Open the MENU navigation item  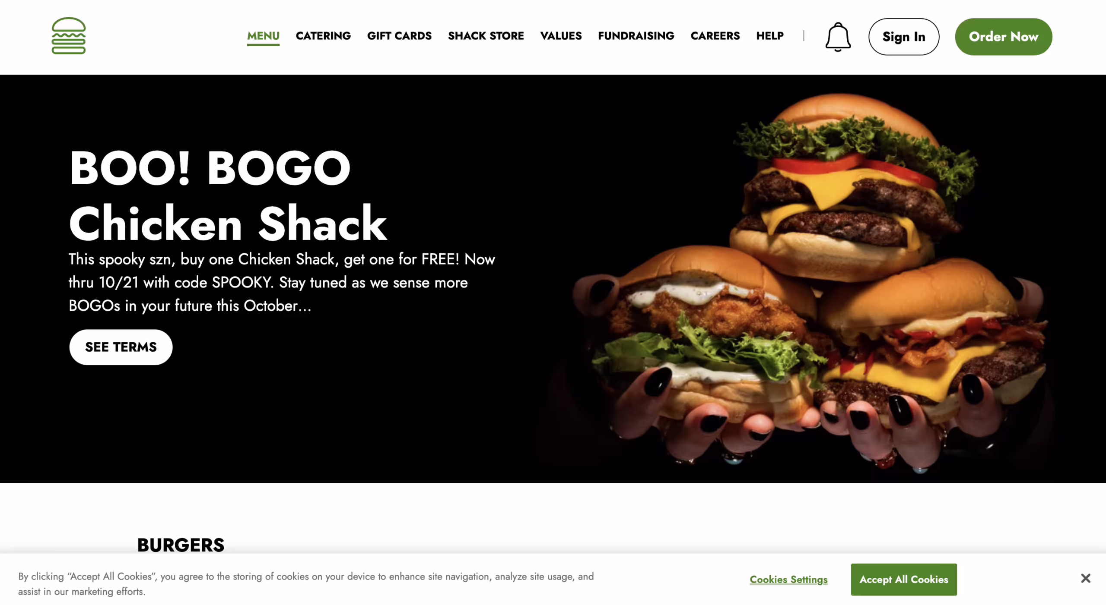coord(263,36)
